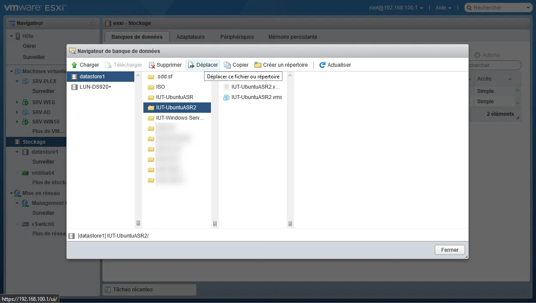Screen dimensions: 536x303
Task: Click the Rechercher search field
Action: (499, 8)
